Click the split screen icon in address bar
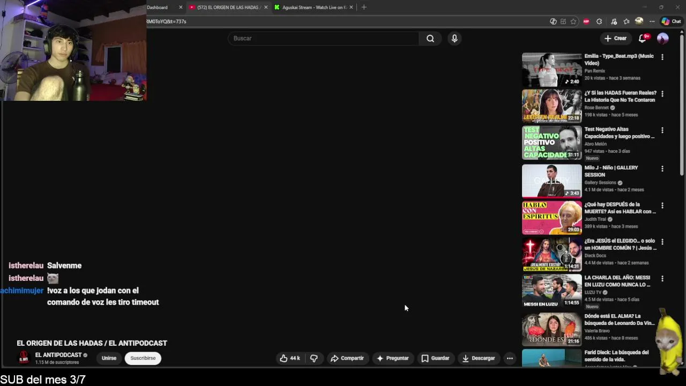 [x=563, y=21]
